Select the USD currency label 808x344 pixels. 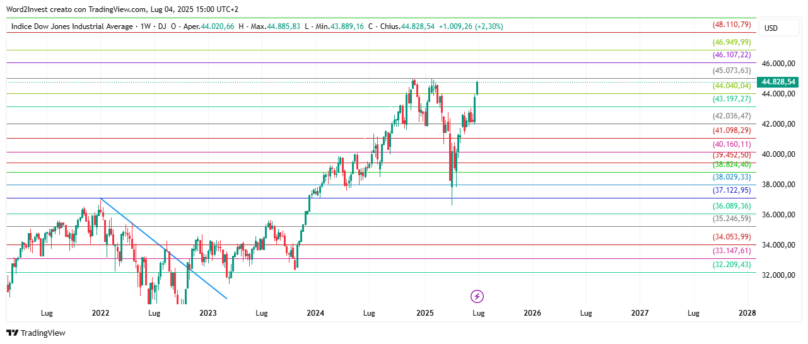coord(771,28)
